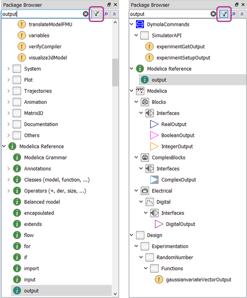Image resolution: width=247 pixels, height=298 pixels.
Task: Clear search text in left Package Browser
Action: pyautogui.click(x=86, y=14)
